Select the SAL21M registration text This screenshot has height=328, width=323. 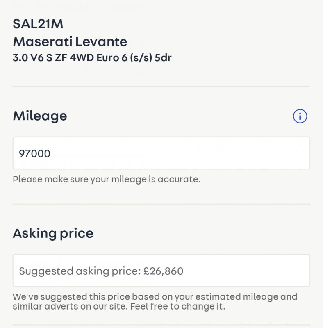click(38, 24)
